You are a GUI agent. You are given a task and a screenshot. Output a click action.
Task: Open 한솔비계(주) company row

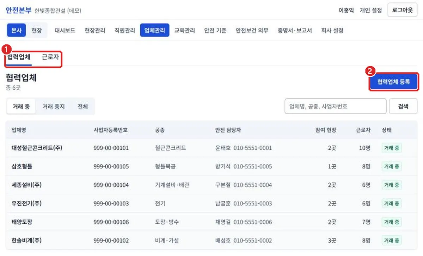211,241
